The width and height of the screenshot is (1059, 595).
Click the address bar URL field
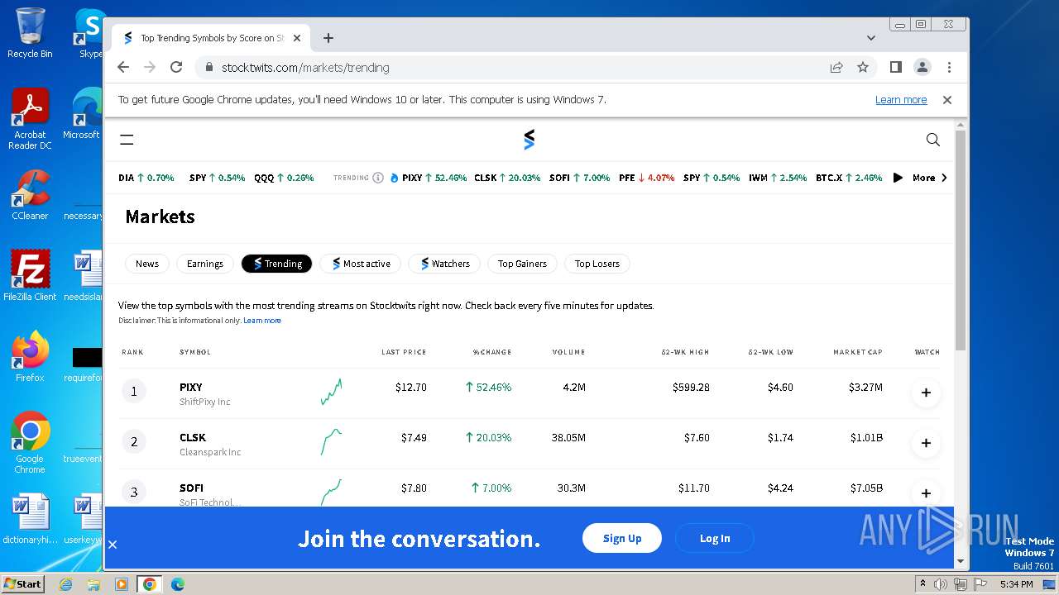(513, 67)
